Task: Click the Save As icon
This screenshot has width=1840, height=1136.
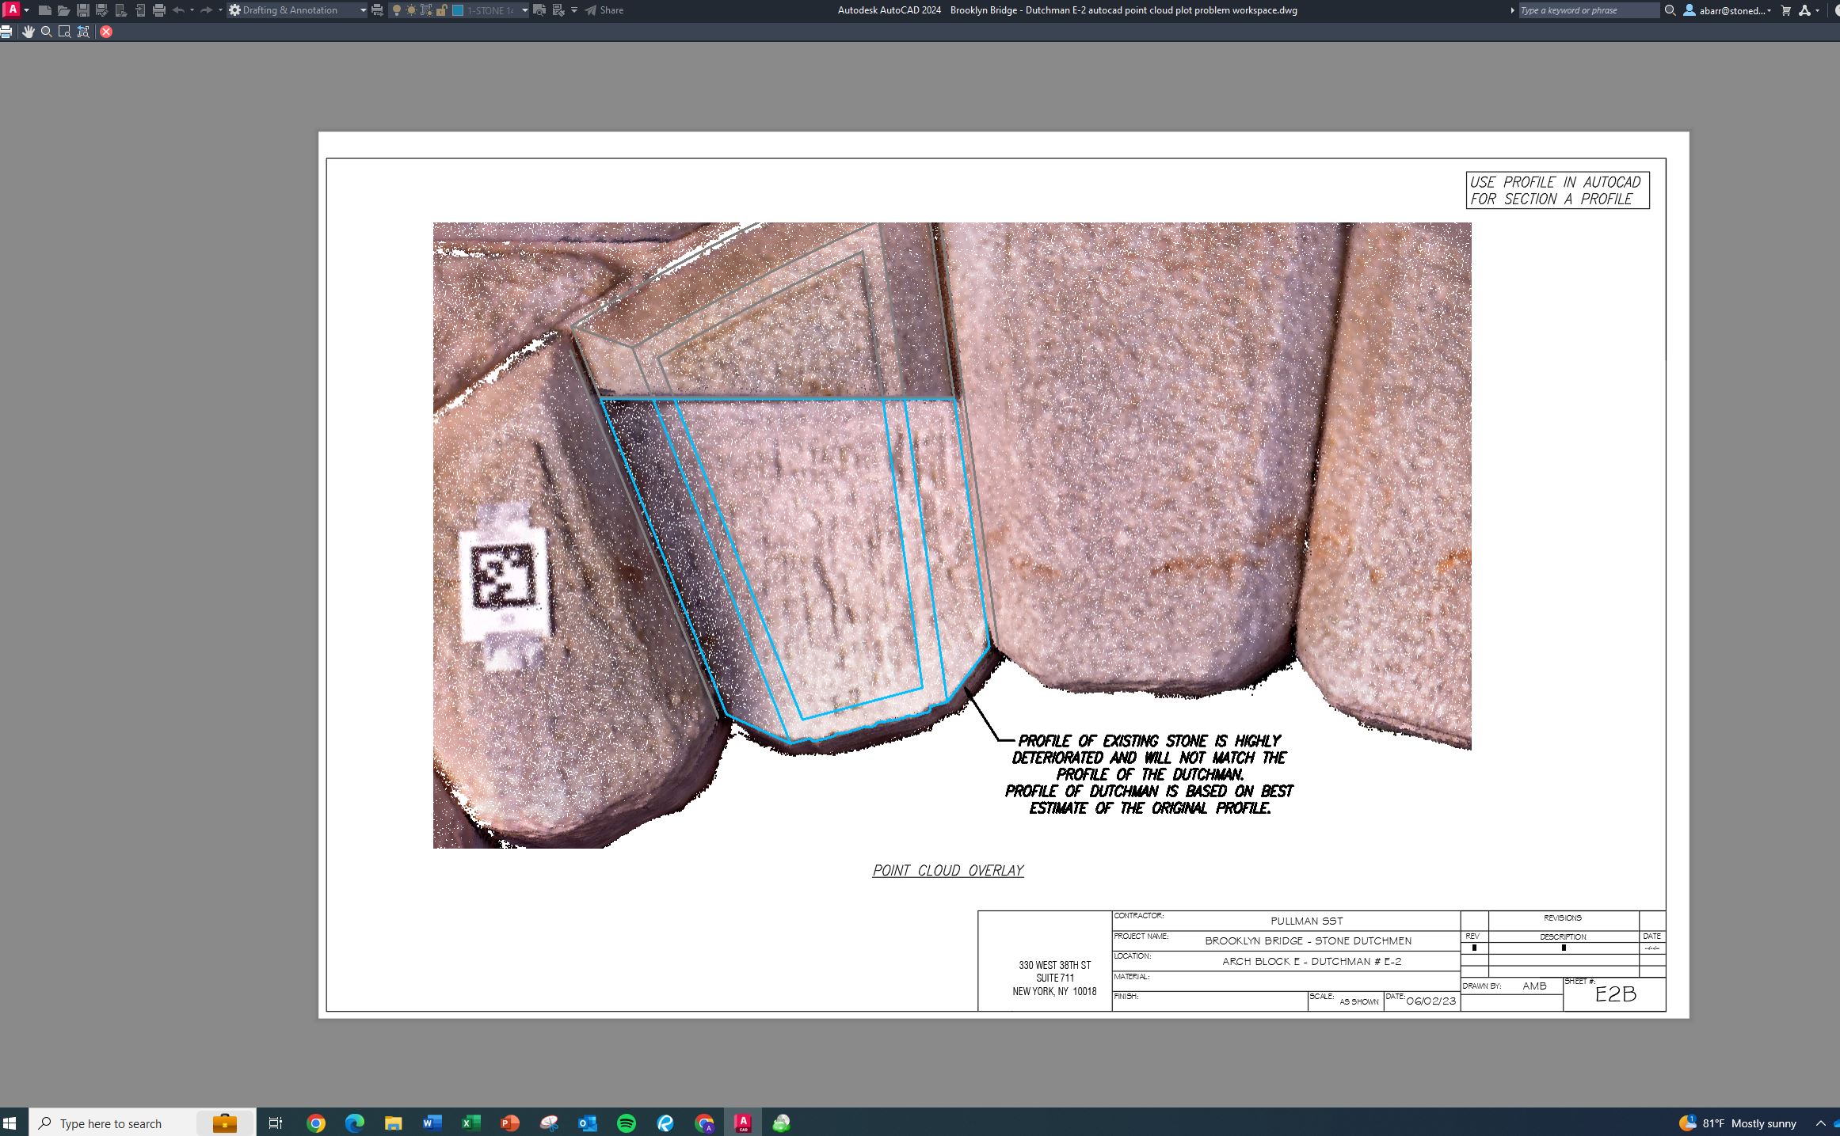Action: 101,10
